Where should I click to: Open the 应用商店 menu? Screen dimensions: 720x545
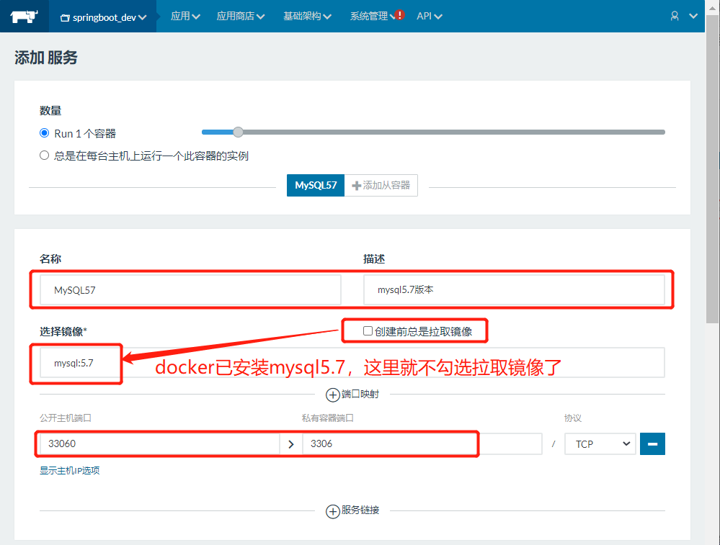tap(240, 16)
